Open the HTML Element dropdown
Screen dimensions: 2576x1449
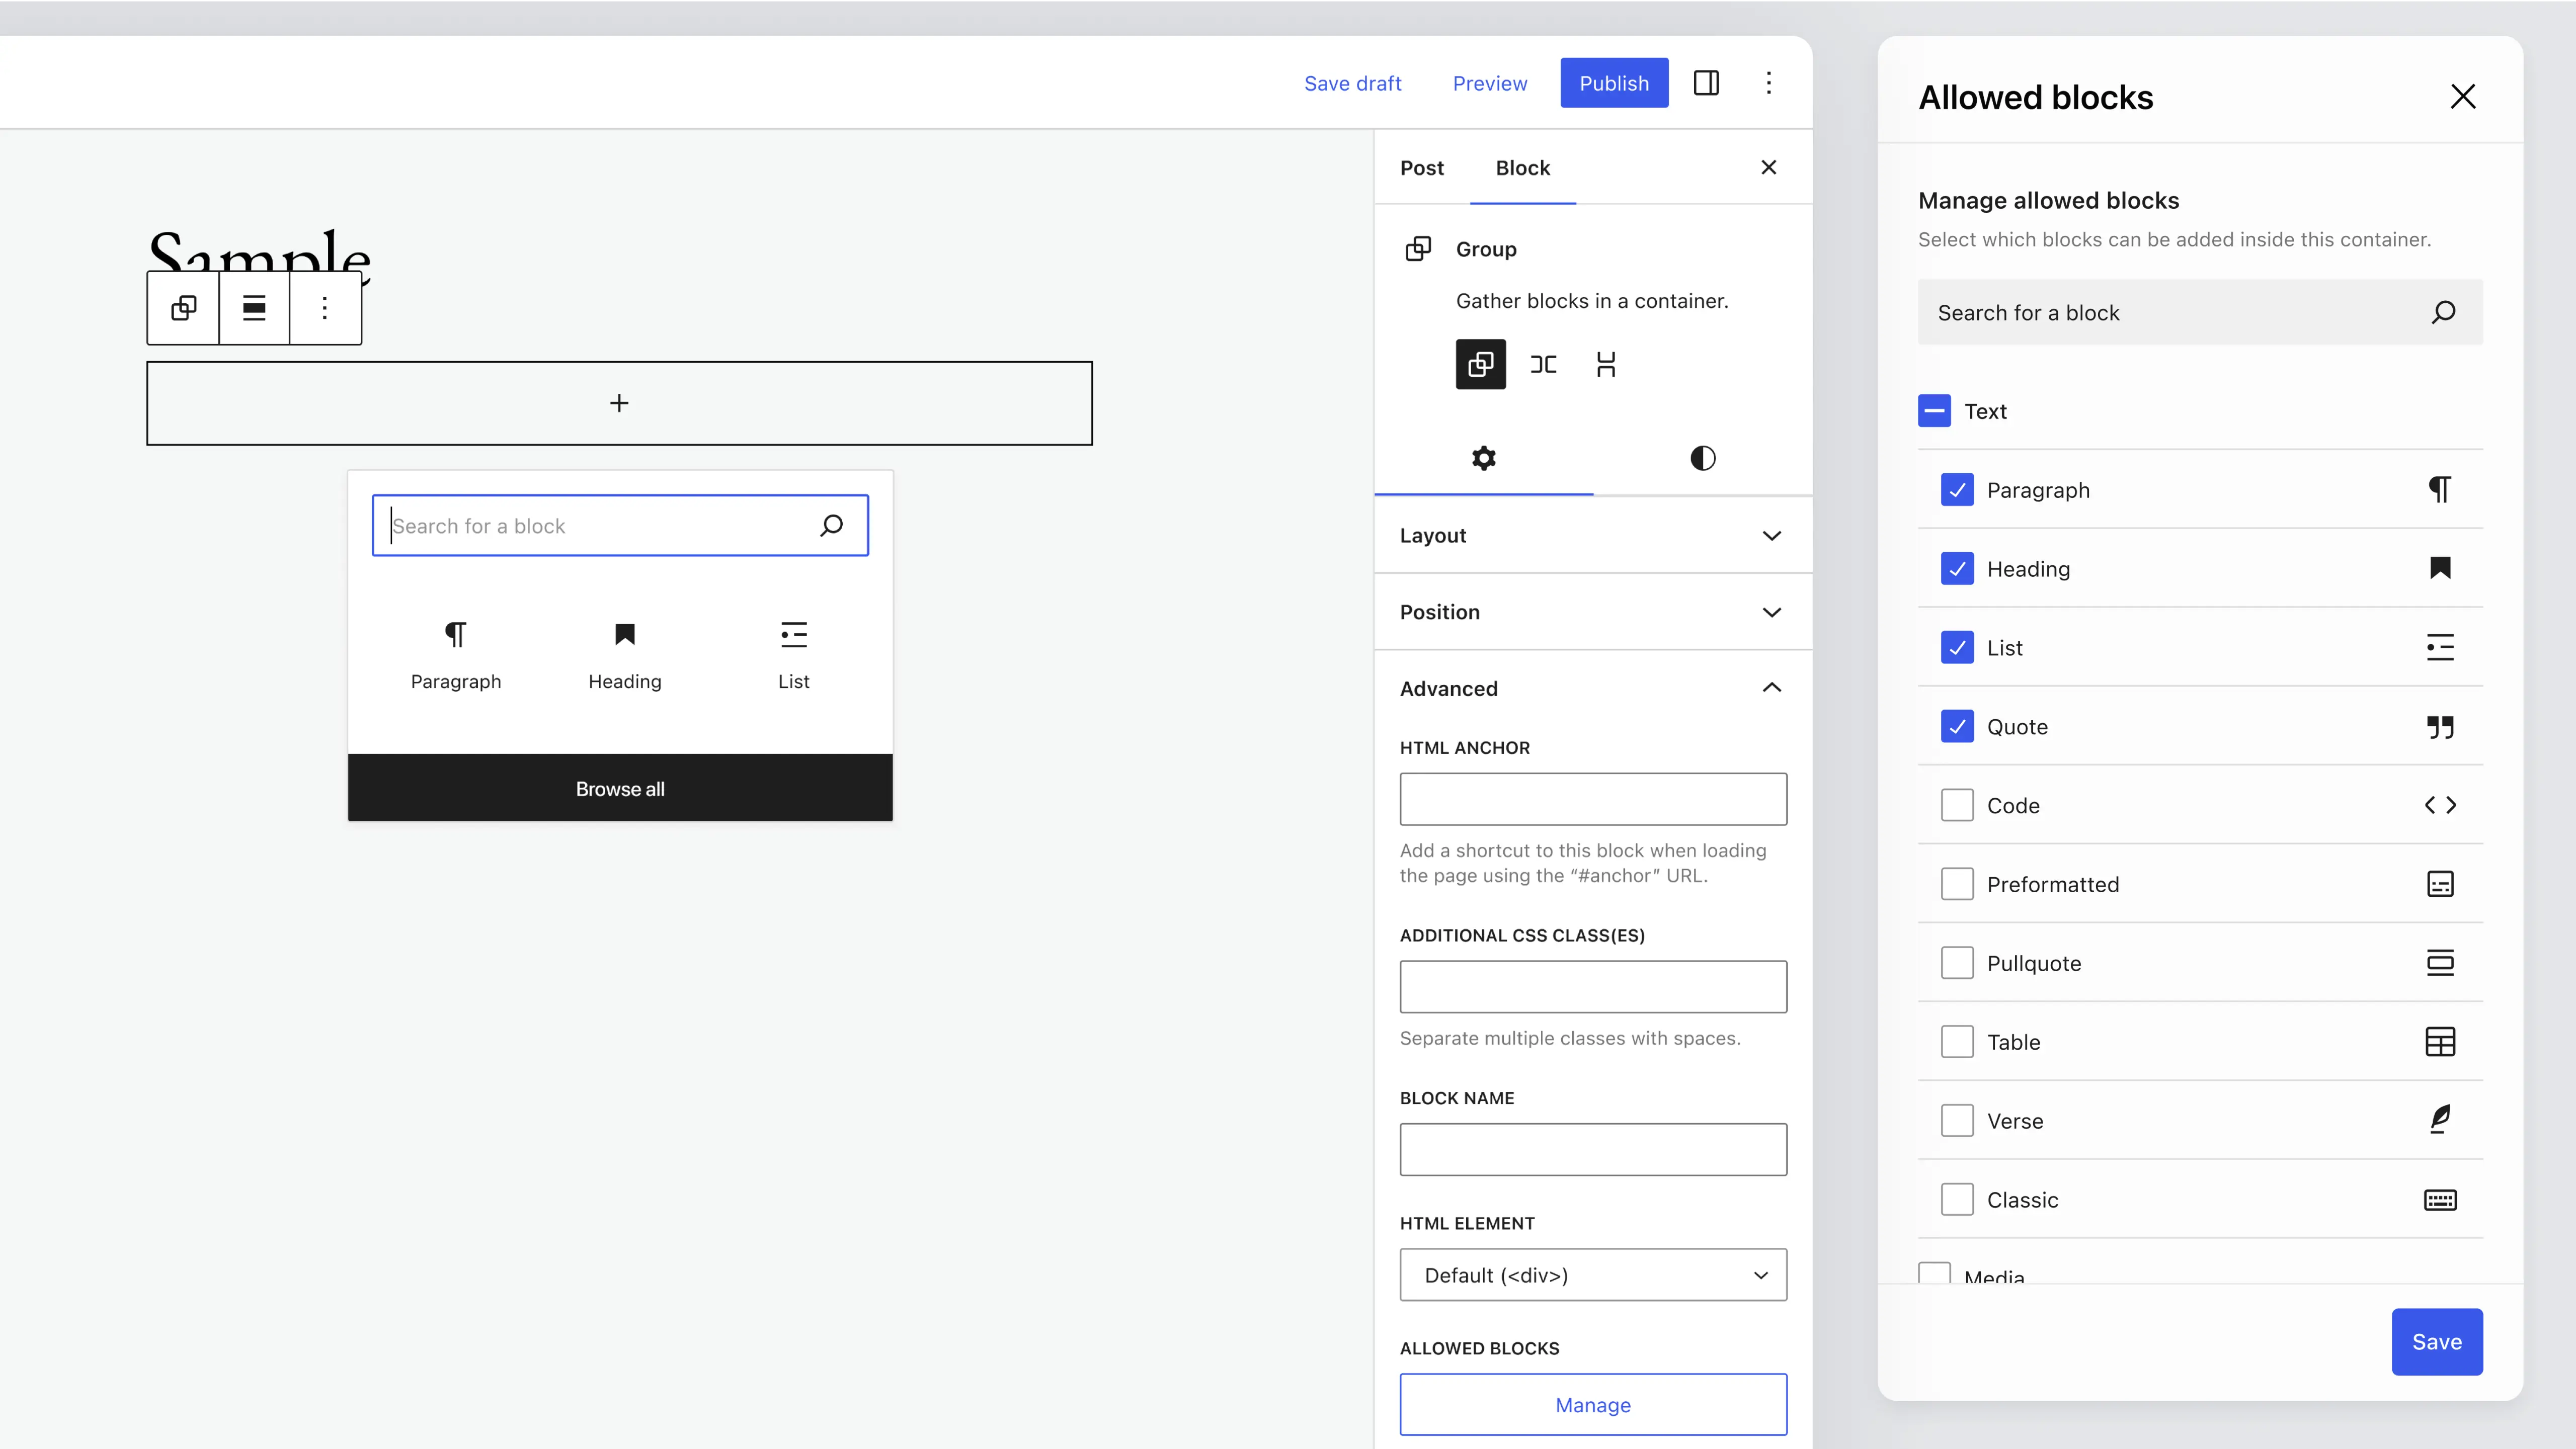point(1592,1275)
